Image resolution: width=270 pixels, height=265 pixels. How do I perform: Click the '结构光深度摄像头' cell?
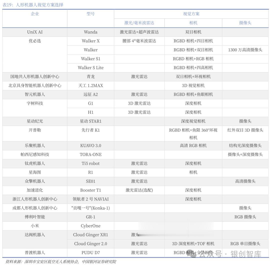[x=245, y=146]
